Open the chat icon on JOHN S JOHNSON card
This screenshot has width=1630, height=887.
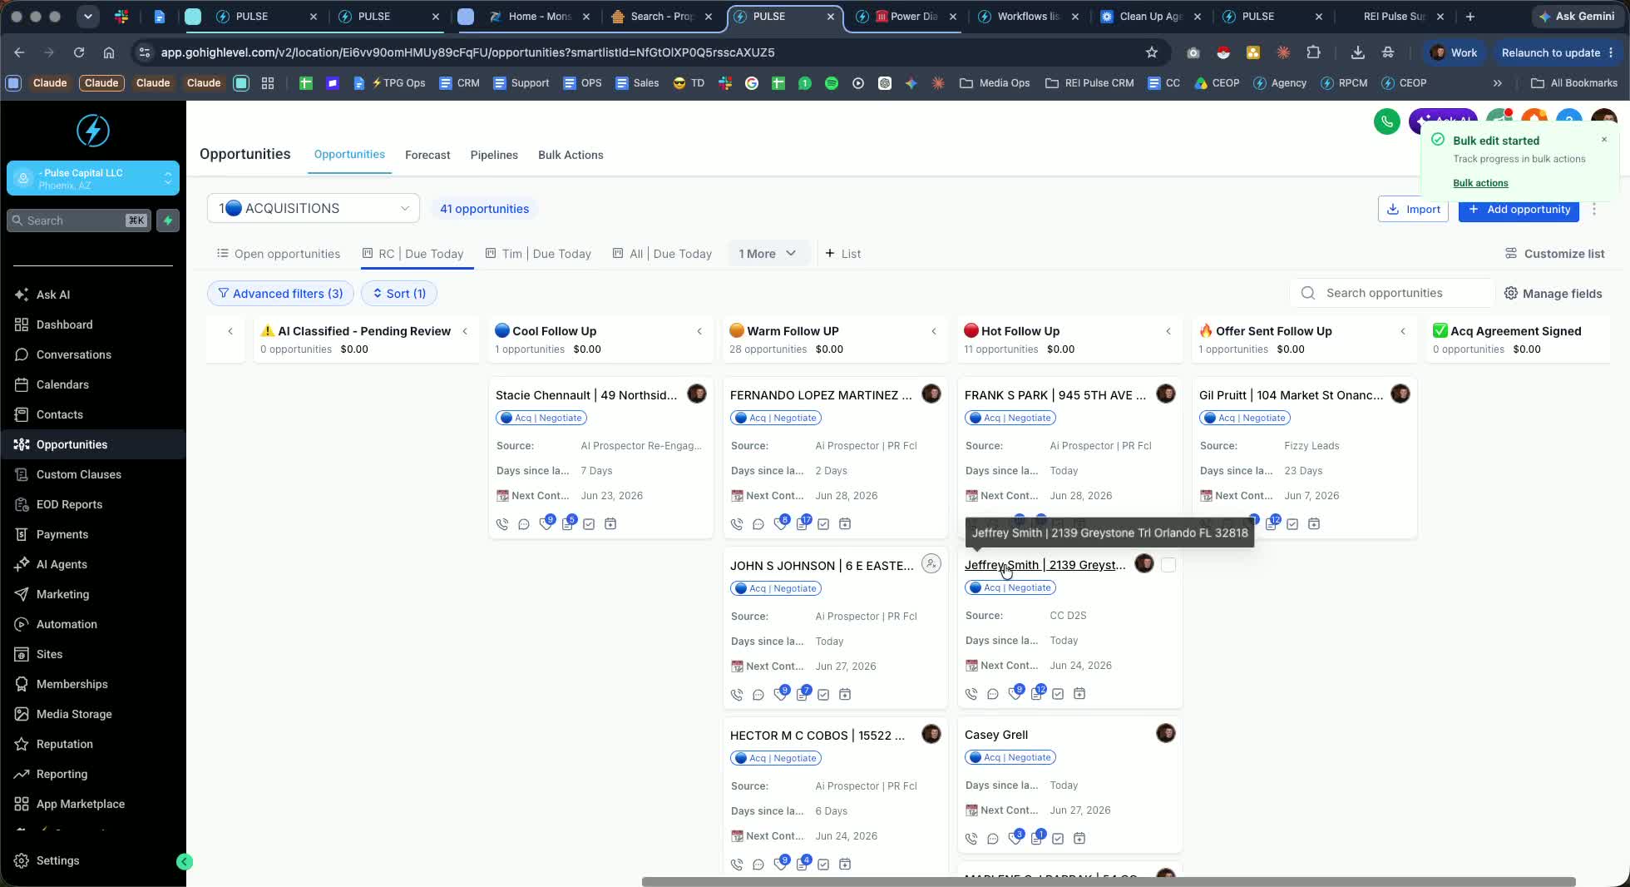[x=758, y=695]
